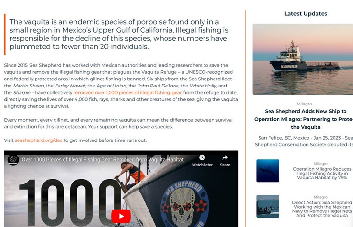Open video title 'Over 1000 Pieces of Illegal Fishing Gear'
Viewport: 353px width, 227px height.
[x=102, y=160]
